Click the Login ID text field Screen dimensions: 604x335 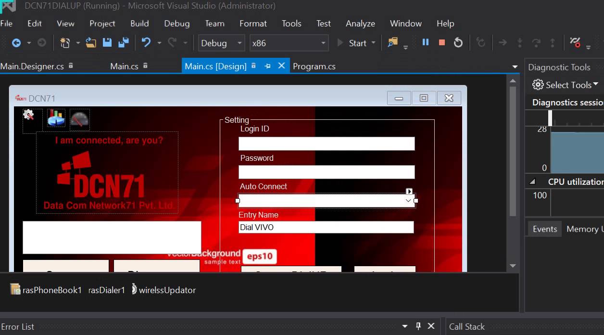(327, 143)
